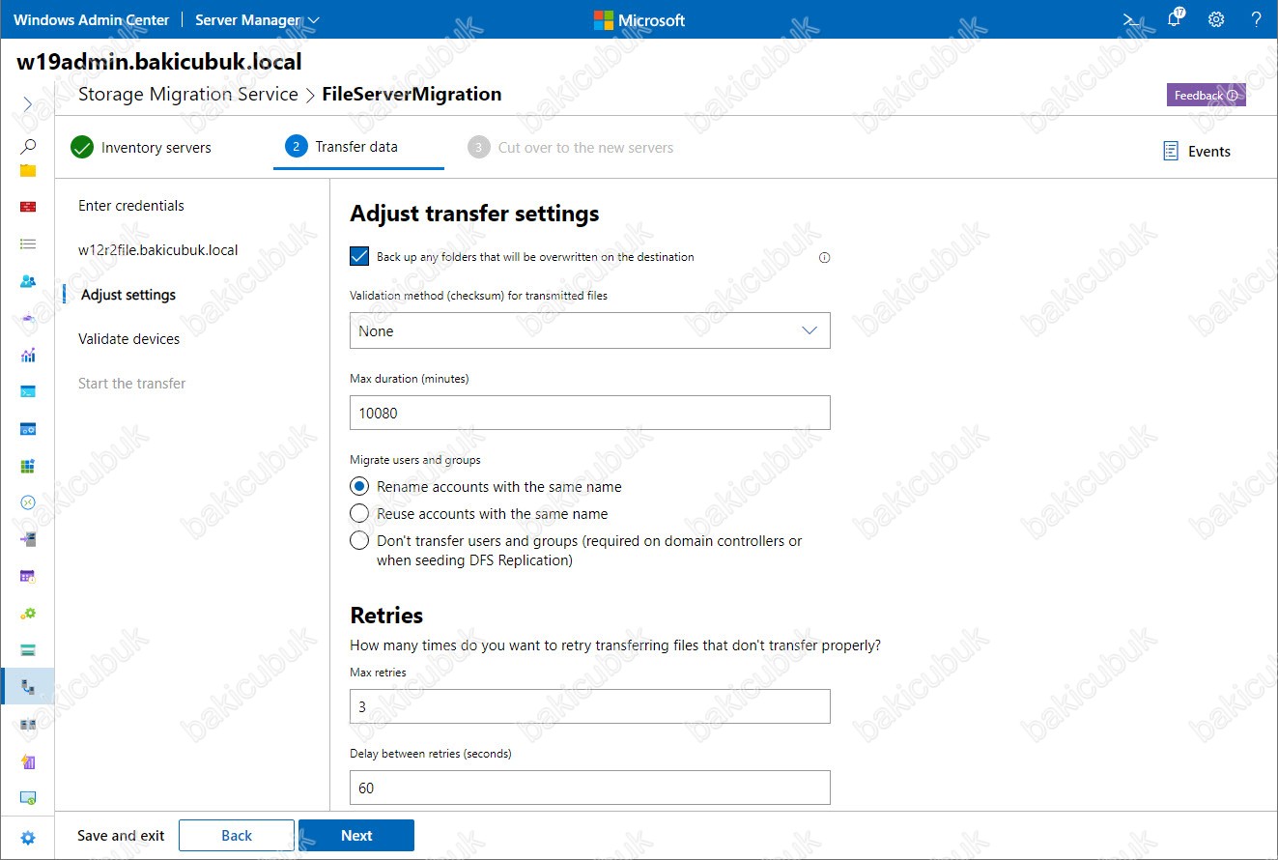Open the Network tool icon
The height and width of the screenshot is (860, 1278).
click(x=28, y=318)
